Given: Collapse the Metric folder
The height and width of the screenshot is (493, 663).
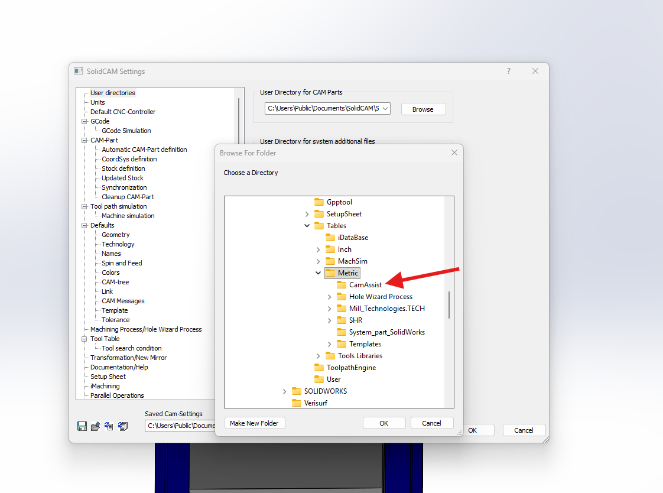Looking at the screenshot, I should click(318, 273).
